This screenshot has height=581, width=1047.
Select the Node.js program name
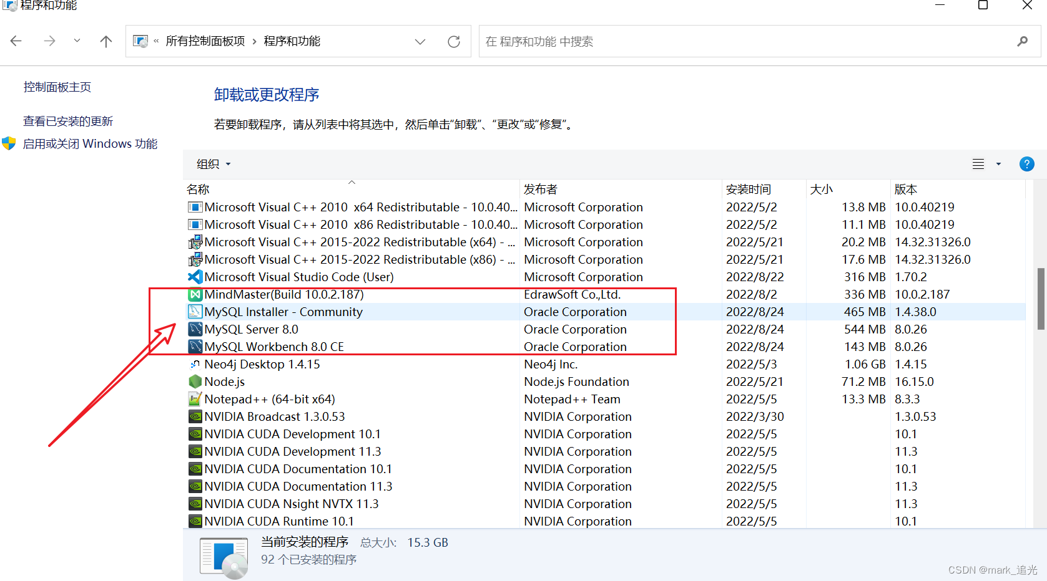pyautogui.click(x=225, y=382)
